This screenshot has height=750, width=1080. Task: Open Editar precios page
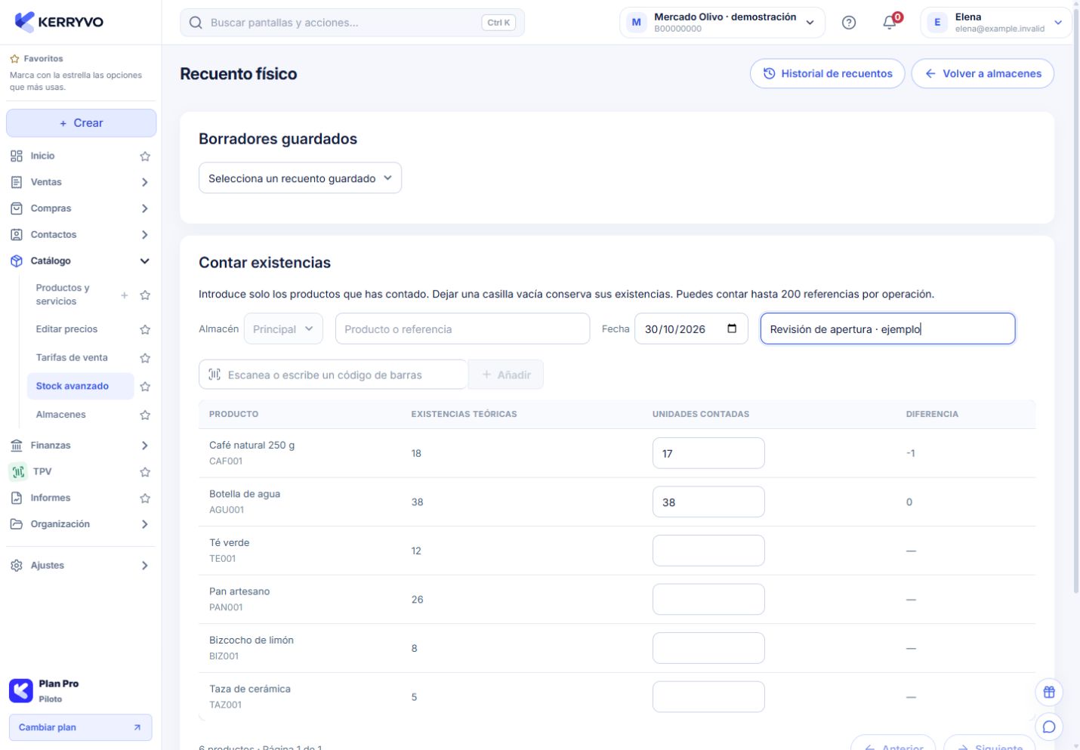(66, 329)
